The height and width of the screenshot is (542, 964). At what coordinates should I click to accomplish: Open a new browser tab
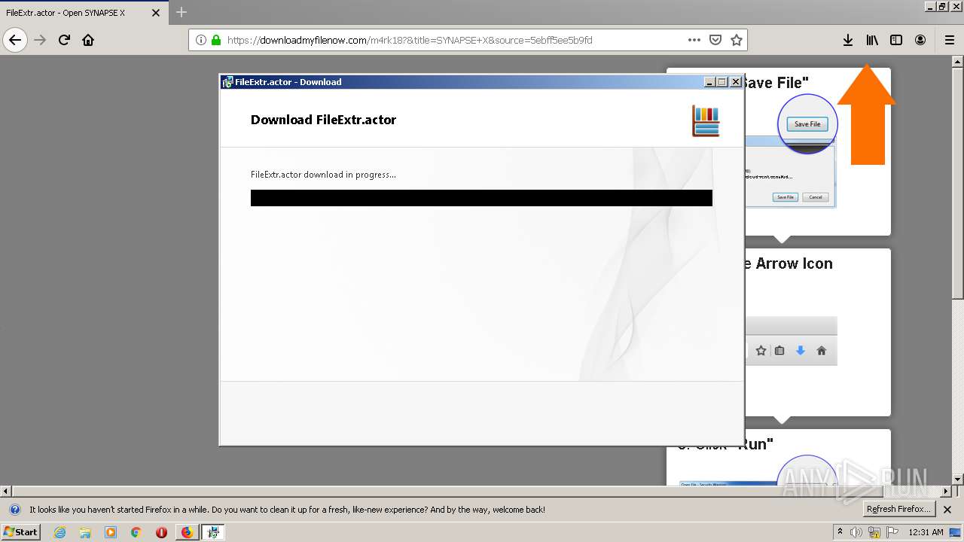pos(182,12)
